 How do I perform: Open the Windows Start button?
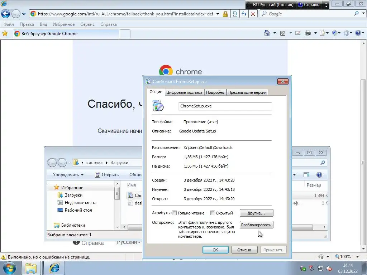click(x=9, y=268)
